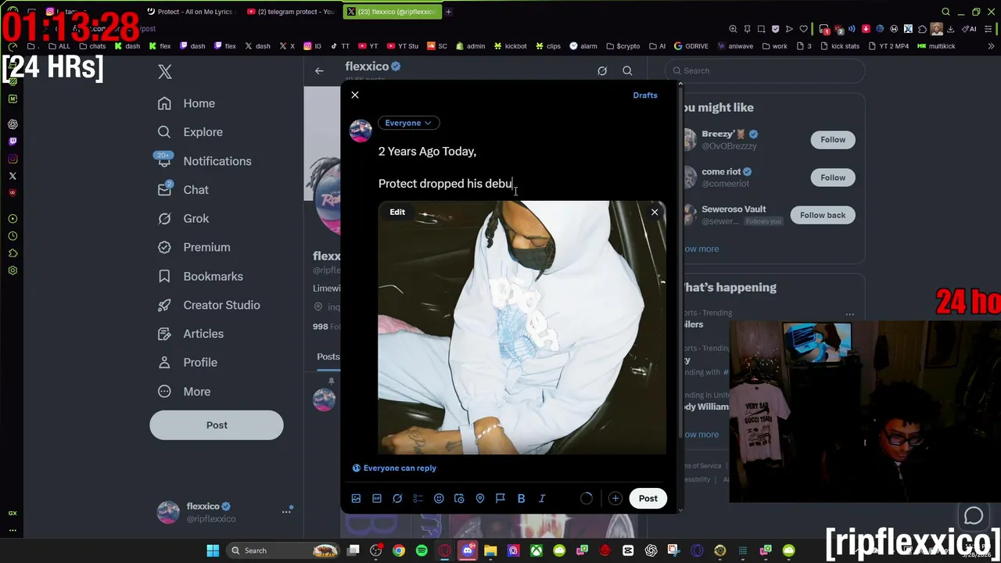Open Spotify from the taskbar
Image resolution: width=1001 pixels, height=563 pixels.
tap(422, 550)
